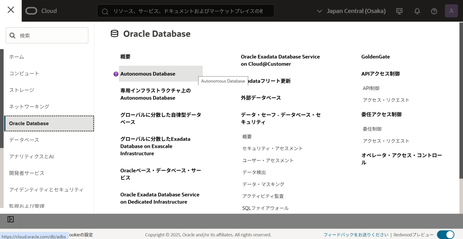This screenshot has height=239, width=463.
Task: Open 専用インフラストラクチャ上の Autonomous Database
Action: [x=155, y=94]
